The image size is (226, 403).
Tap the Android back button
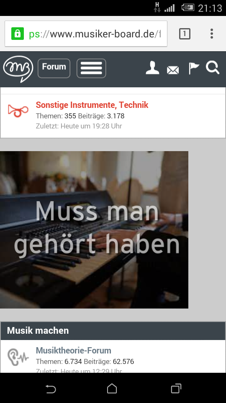pos(51,389)
